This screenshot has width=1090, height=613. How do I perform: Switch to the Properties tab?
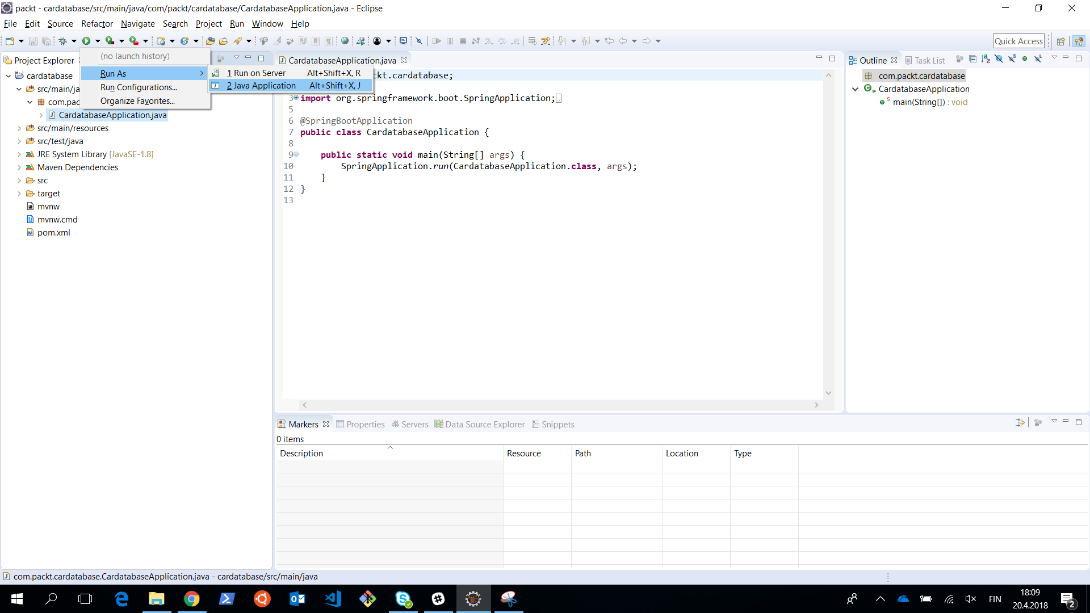[x=360, y=425]
